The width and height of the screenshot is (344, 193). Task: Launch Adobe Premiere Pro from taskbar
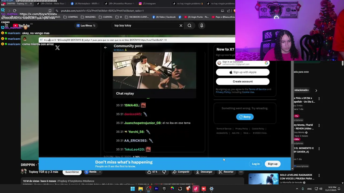(156, 189)
